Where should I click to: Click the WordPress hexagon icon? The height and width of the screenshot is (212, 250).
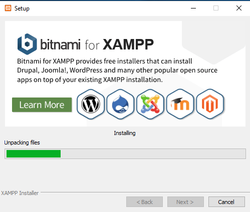[x=91, y=104]
